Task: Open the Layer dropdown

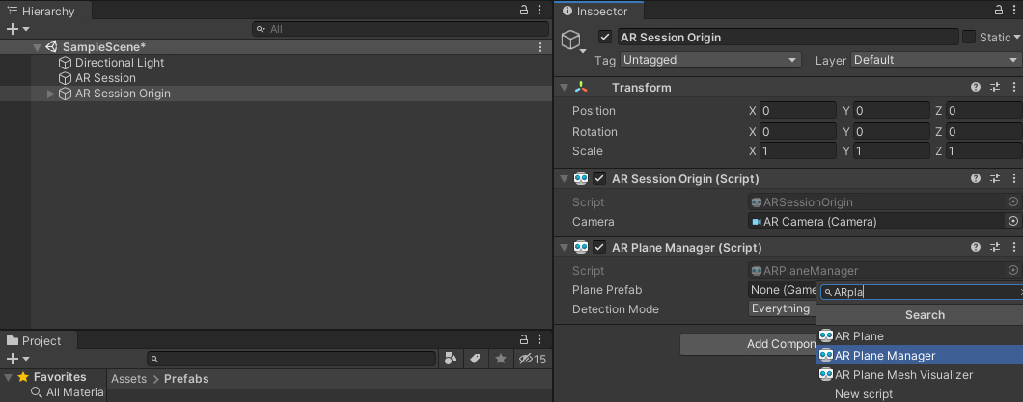Action: [x=934, y=60]
